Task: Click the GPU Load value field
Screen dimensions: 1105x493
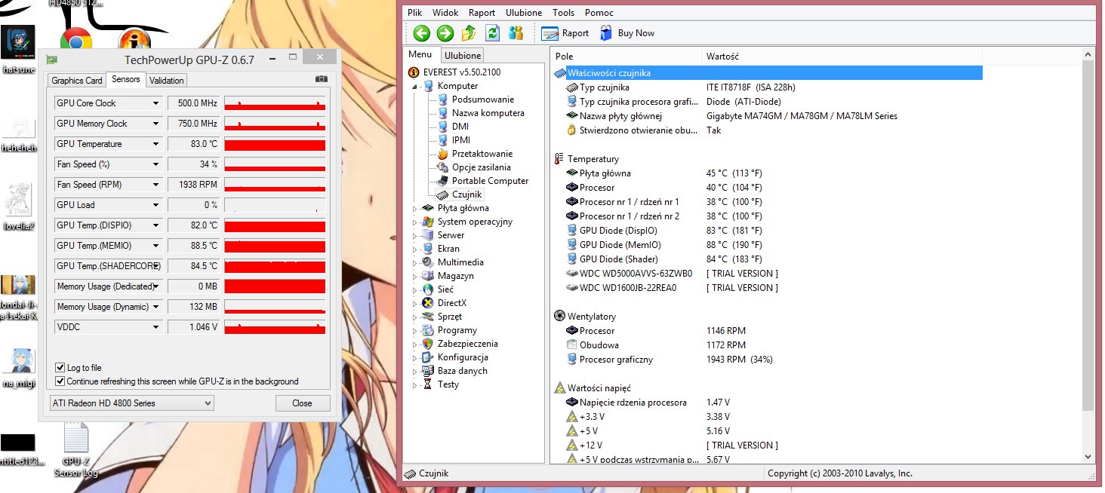Action: 193,205
